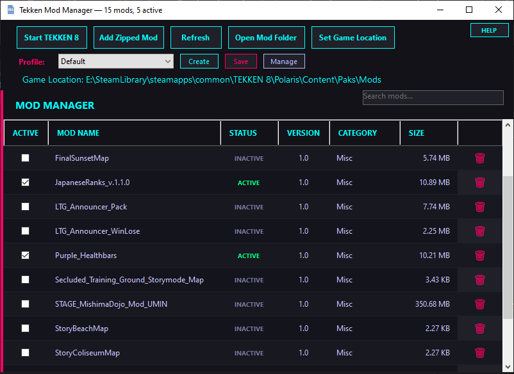
Task: Click the CATEGORY column header
Action: tap(365, 133)
